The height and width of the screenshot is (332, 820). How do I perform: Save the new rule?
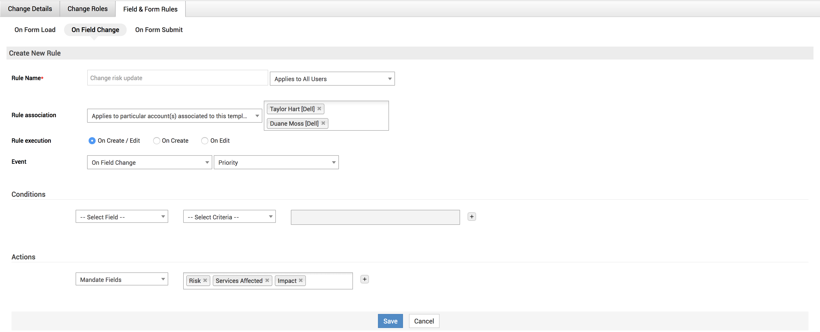[390, 321]
